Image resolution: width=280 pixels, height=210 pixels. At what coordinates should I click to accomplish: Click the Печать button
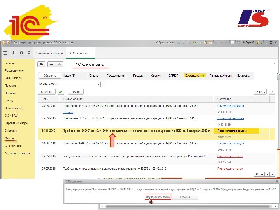[x=76, y=92]
